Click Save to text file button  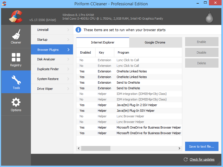click(x=201, y=147)
